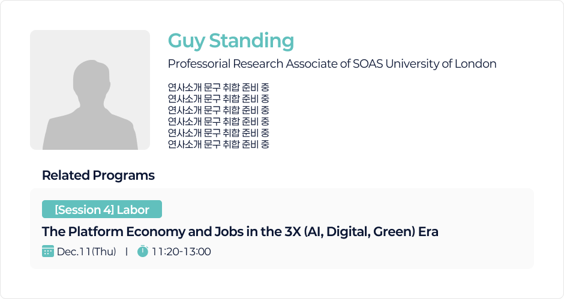Click the last Korean description line
The height and width of the screenshot is (299, 564).
coord(218,144)
